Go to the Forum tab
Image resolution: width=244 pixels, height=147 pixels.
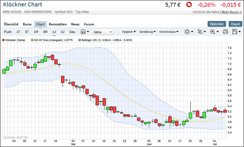(x=89, y=24)
